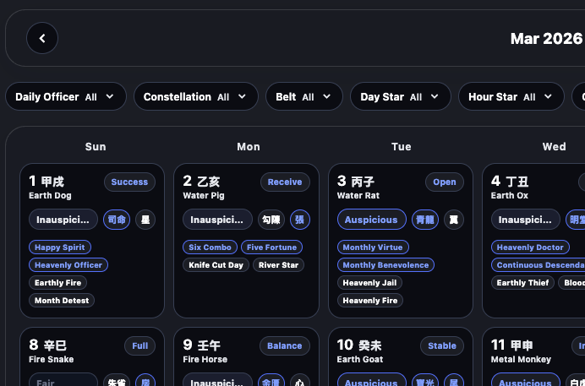Click the Monthly Virtue tag

pyautogui.click(x=373, y=247)
